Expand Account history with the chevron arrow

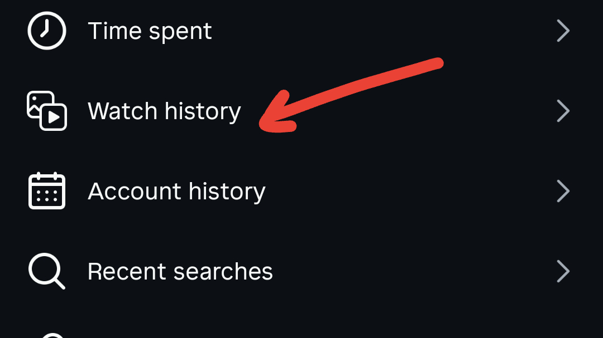pyautogui.click(x=563, y=191)
